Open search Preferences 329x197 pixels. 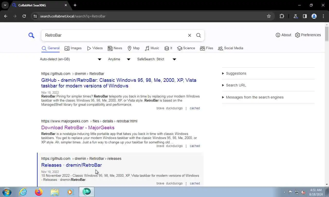point(308,35)
